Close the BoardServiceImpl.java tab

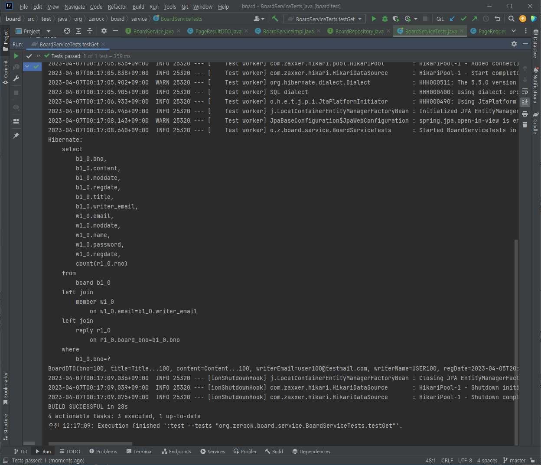[319, 31]
